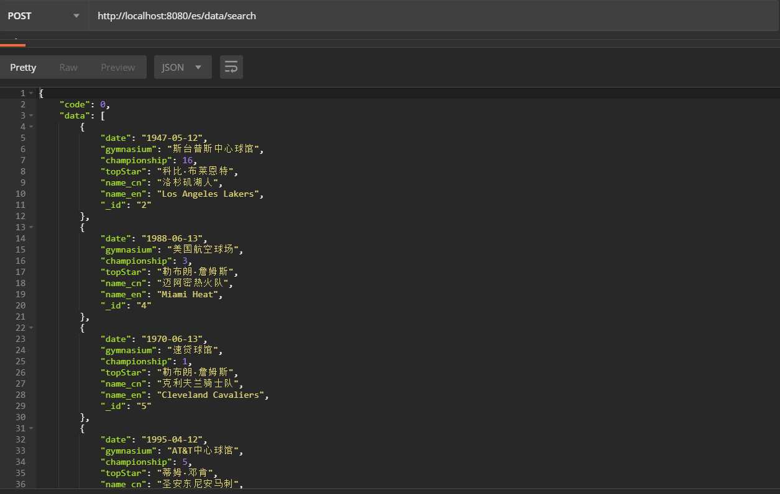This screenshot has width=780, height=494.
Task: Click the request URL input field
Action: click(x=434, y=16)
